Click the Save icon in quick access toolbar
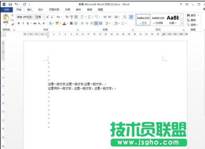Screen dimensions: 205x149 pos(10,5)
